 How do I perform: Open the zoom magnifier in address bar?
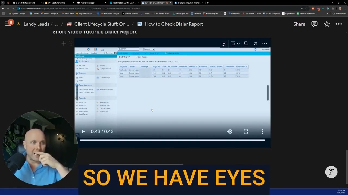coord(302,8)
